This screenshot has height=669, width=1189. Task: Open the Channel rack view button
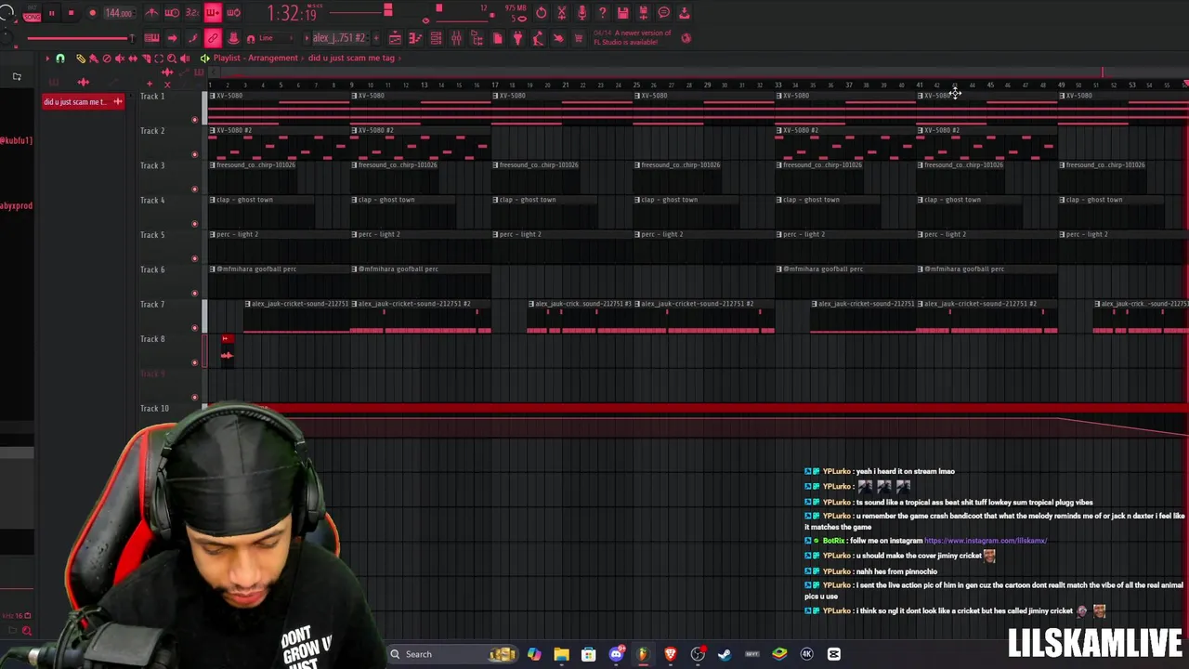click(x=436, y=38)
